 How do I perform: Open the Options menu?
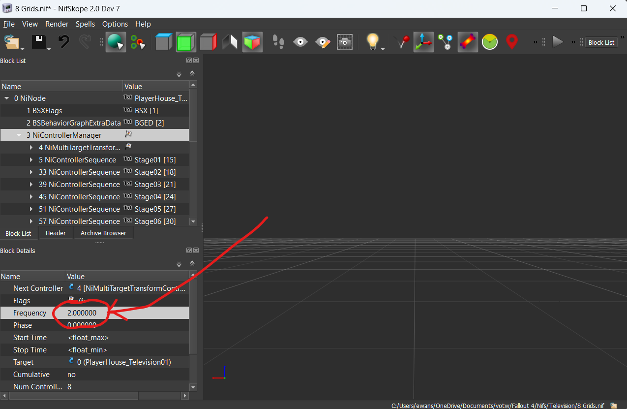point(115,24)
